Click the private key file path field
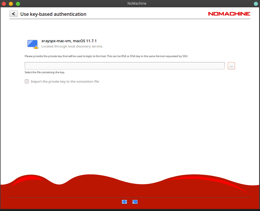Image resolution: width=260 pixels, height=211 pixels. tap(125, 66)
